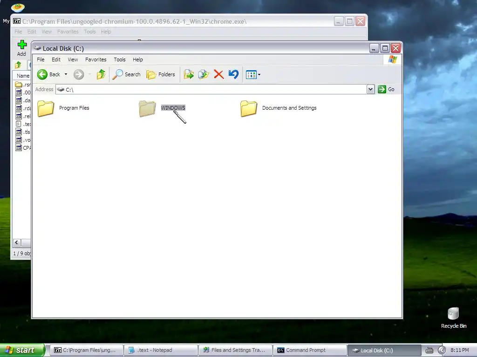Click the 8:11 PM clock
Viewport: 477px width, 357px height.
click(460, 350)
